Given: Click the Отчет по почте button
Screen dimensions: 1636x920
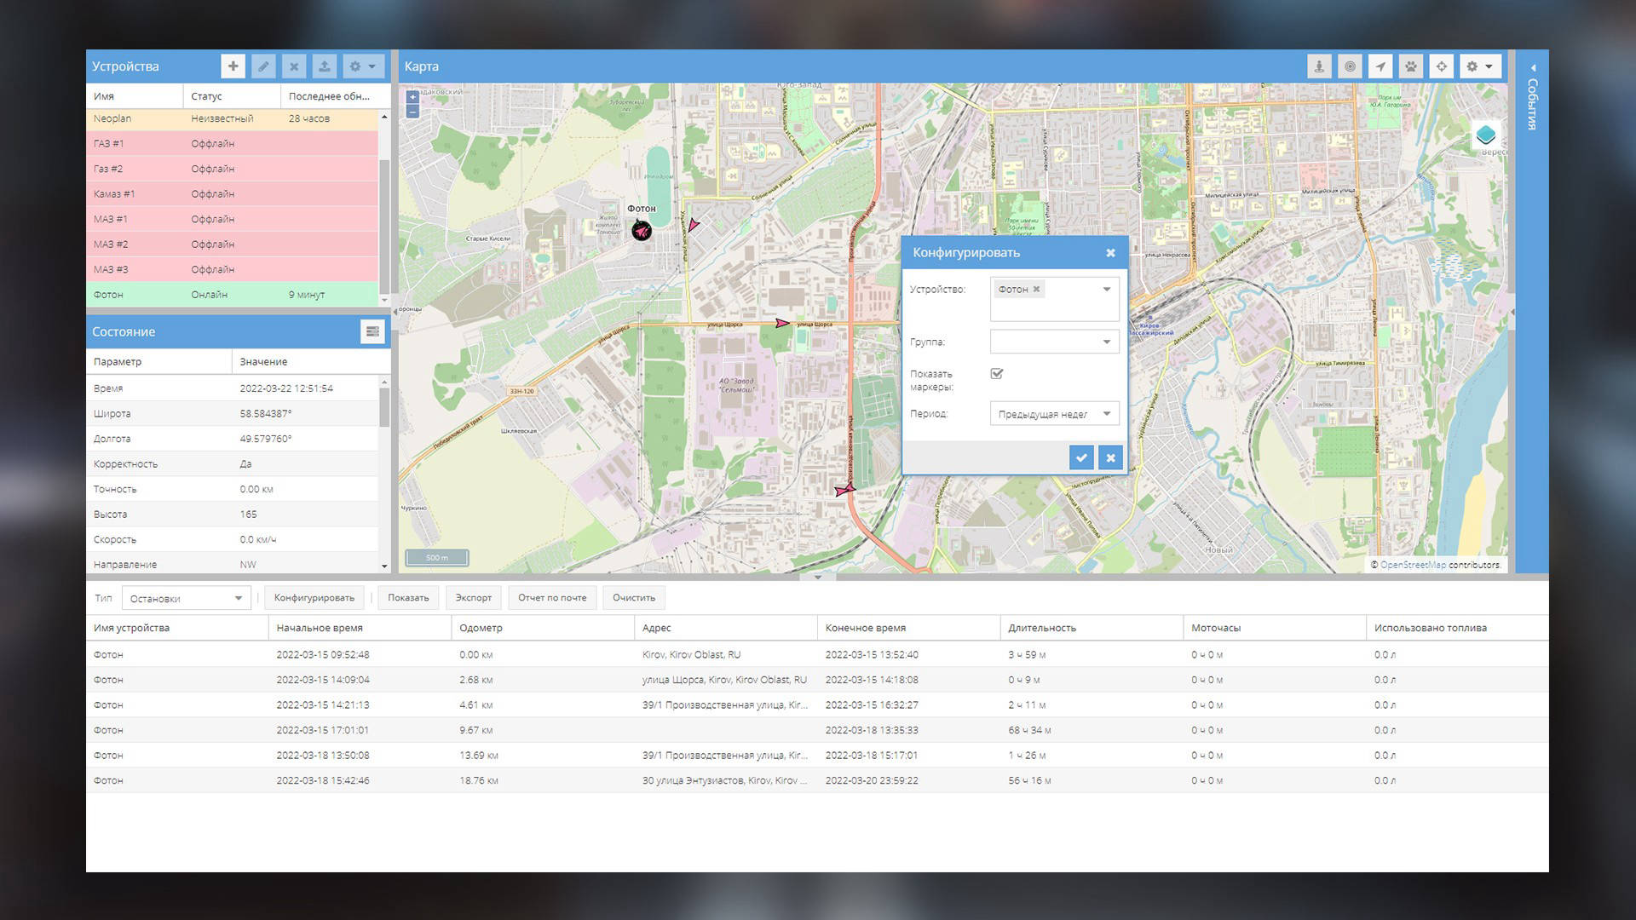Looking at the screenshot, I should click(x=551, y=597).
